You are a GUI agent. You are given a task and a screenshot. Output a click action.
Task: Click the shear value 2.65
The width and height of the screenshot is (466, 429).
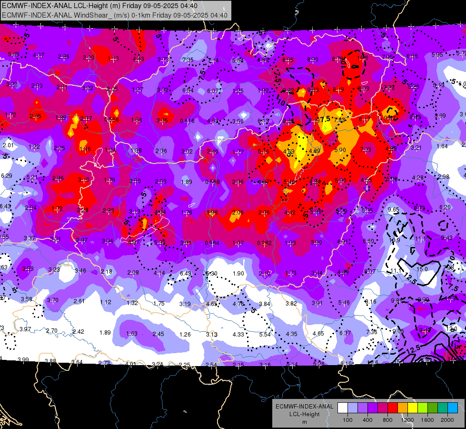click(36, 116)
